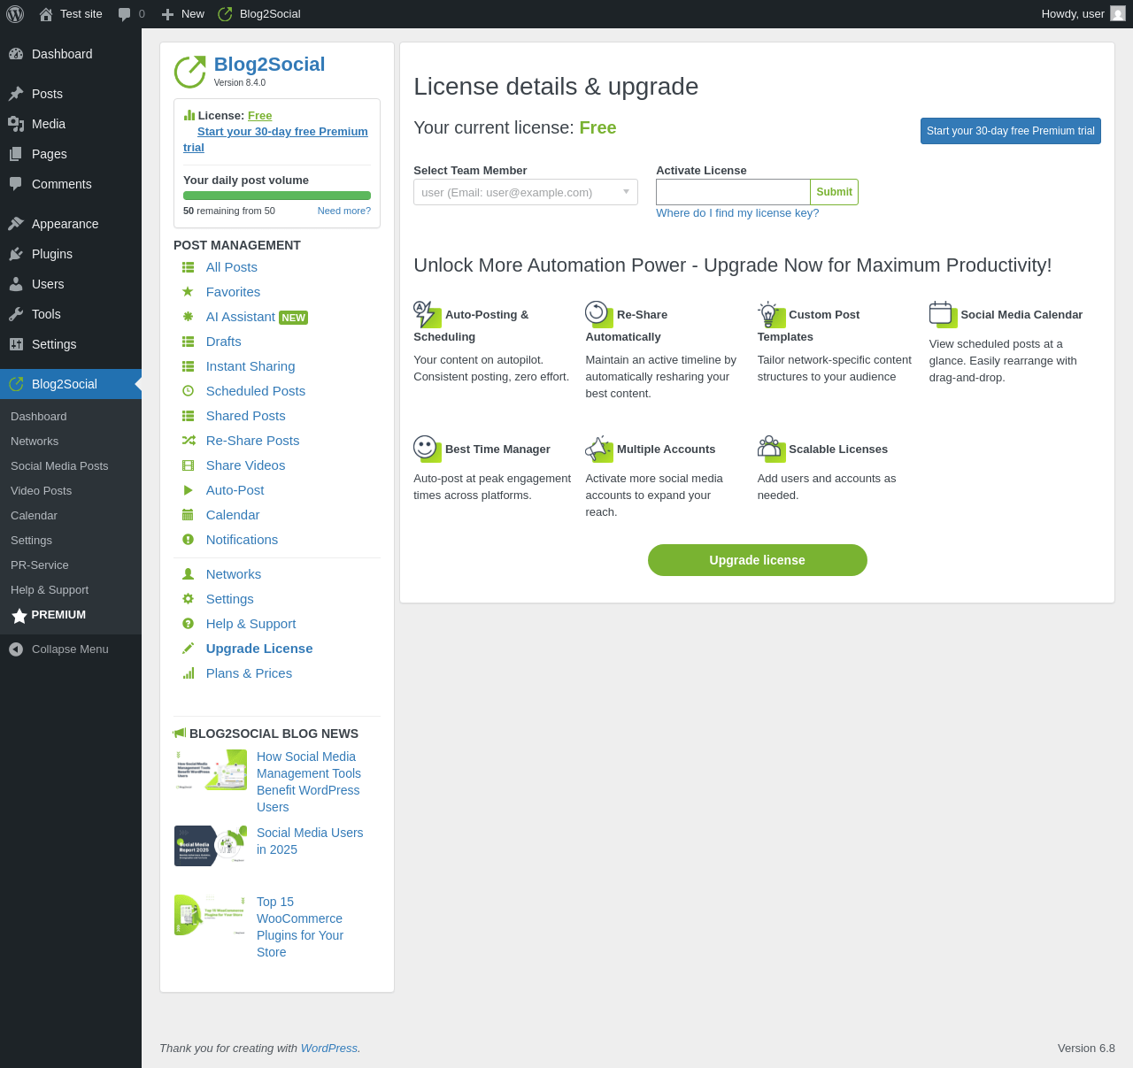Click the Pages icon in sidebar
Image resolution: width=1133 pixels, height=1068 pixels.
(16, 154)
